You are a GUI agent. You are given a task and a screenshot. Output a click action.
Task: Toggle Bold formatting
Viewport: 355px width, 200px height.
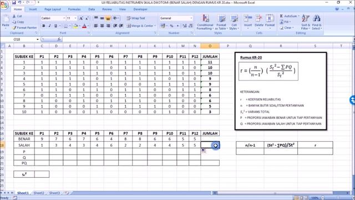pyautogui.click(x=44, y=26)
